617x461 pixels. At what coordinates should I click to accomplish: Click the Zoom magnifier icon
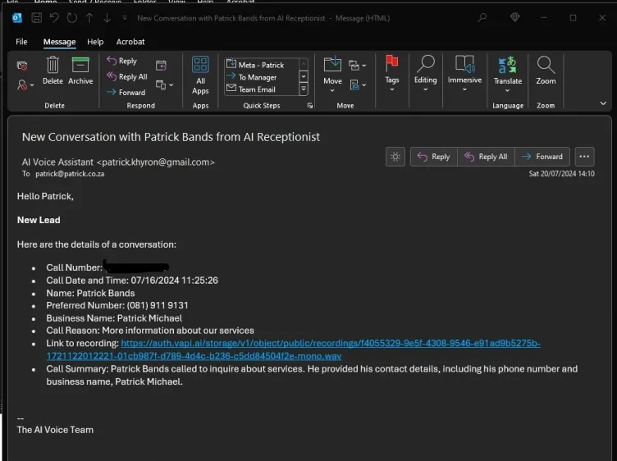click(x=546, y=66)
